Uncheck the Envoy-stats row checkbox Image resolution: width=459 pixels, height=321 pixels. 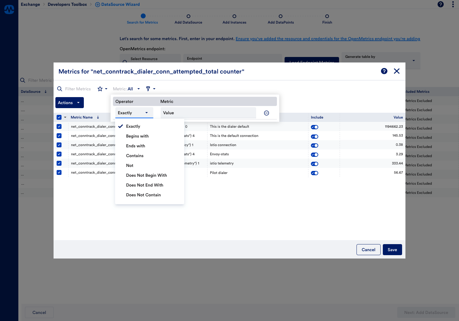pyautogui.click(x=59, y=154)
